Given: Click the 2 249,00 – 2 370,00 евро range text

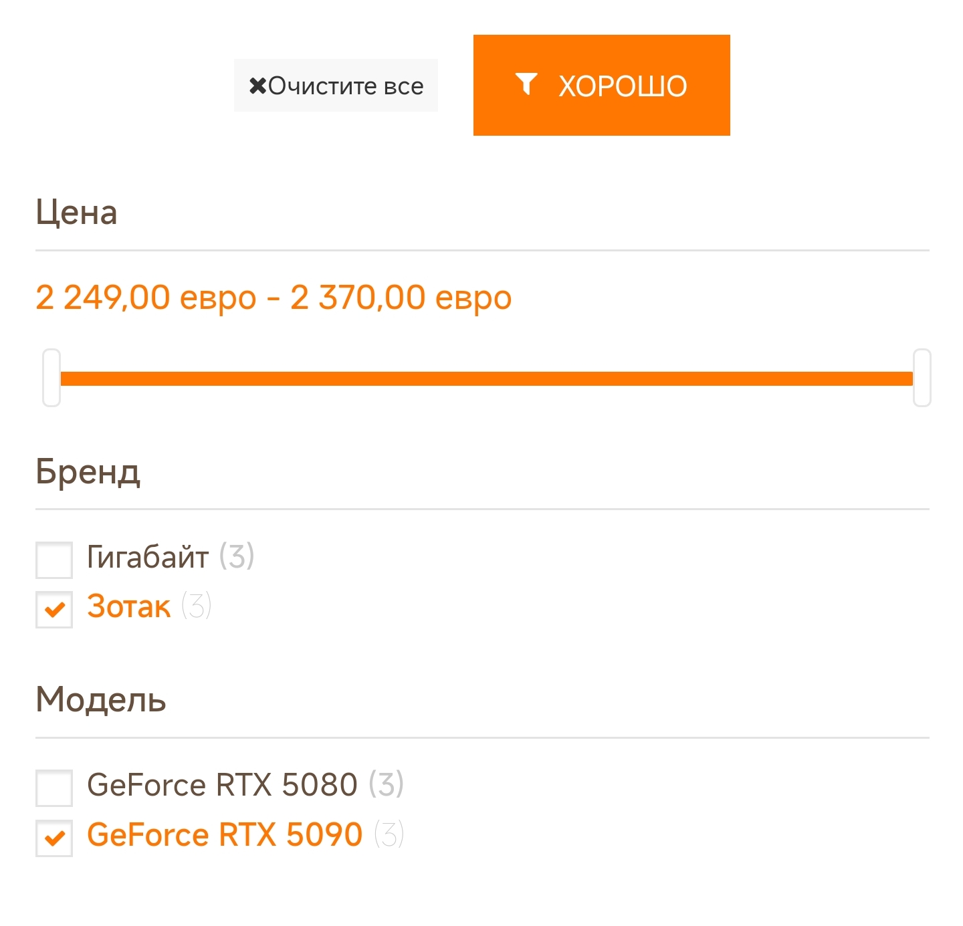Looking at the screenshot, I should (x=274, y=298).
